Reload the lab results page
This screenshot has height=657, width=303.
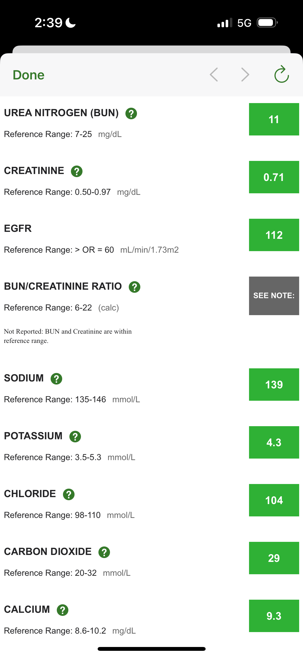click(281, 75)
